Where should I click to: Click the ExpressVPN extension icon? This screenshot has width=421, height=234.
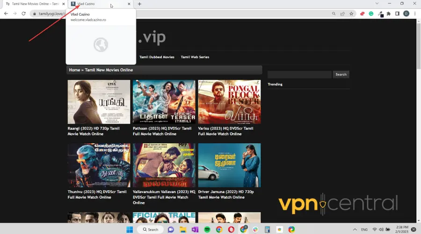[362, 14]
